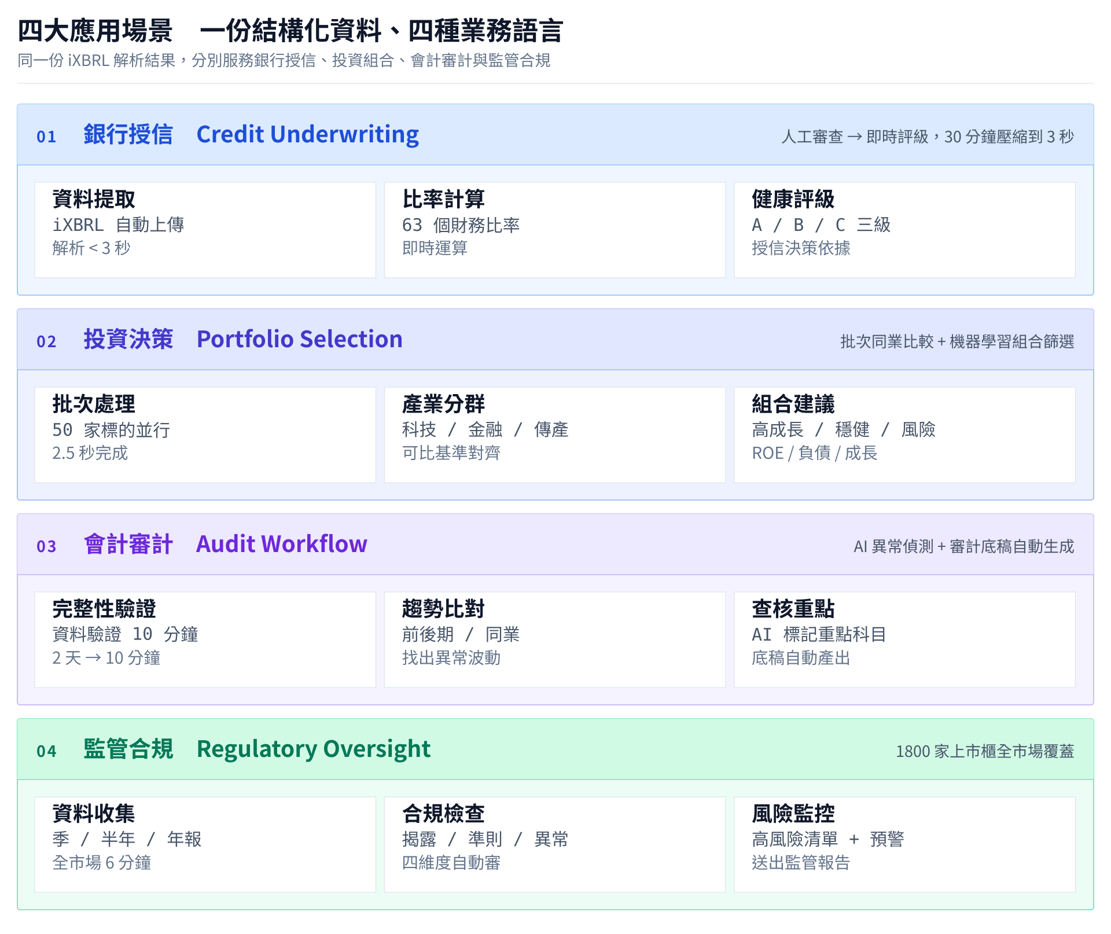Screen dimensions: 1111x934
Task: Click the subtitle beginning 同一份 iXBRL 解析結果
Action: tap(284, 60)
